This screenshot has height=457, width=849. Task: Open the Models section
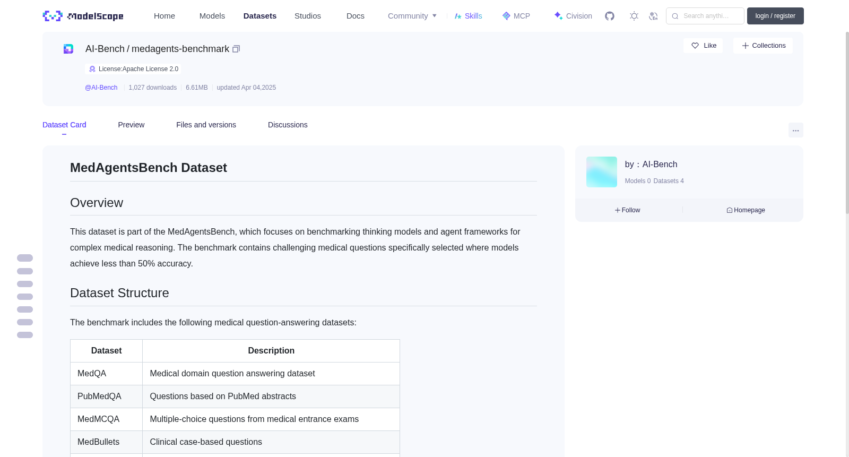(x=212, y=16)
